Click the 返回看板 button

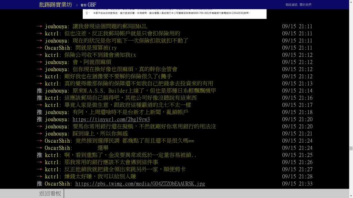50,194
